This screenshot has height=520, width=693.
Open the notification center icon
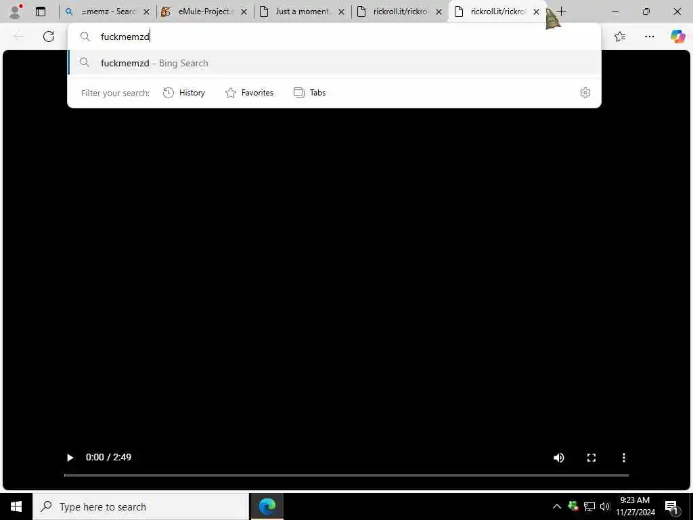pyautogui.click(x=672, y=507)
